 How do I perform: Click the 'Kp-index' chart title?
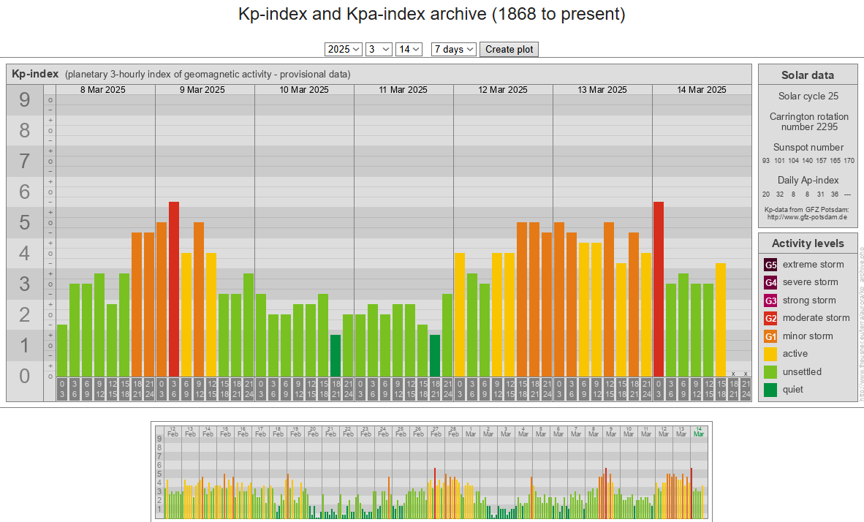pos(35,74)
